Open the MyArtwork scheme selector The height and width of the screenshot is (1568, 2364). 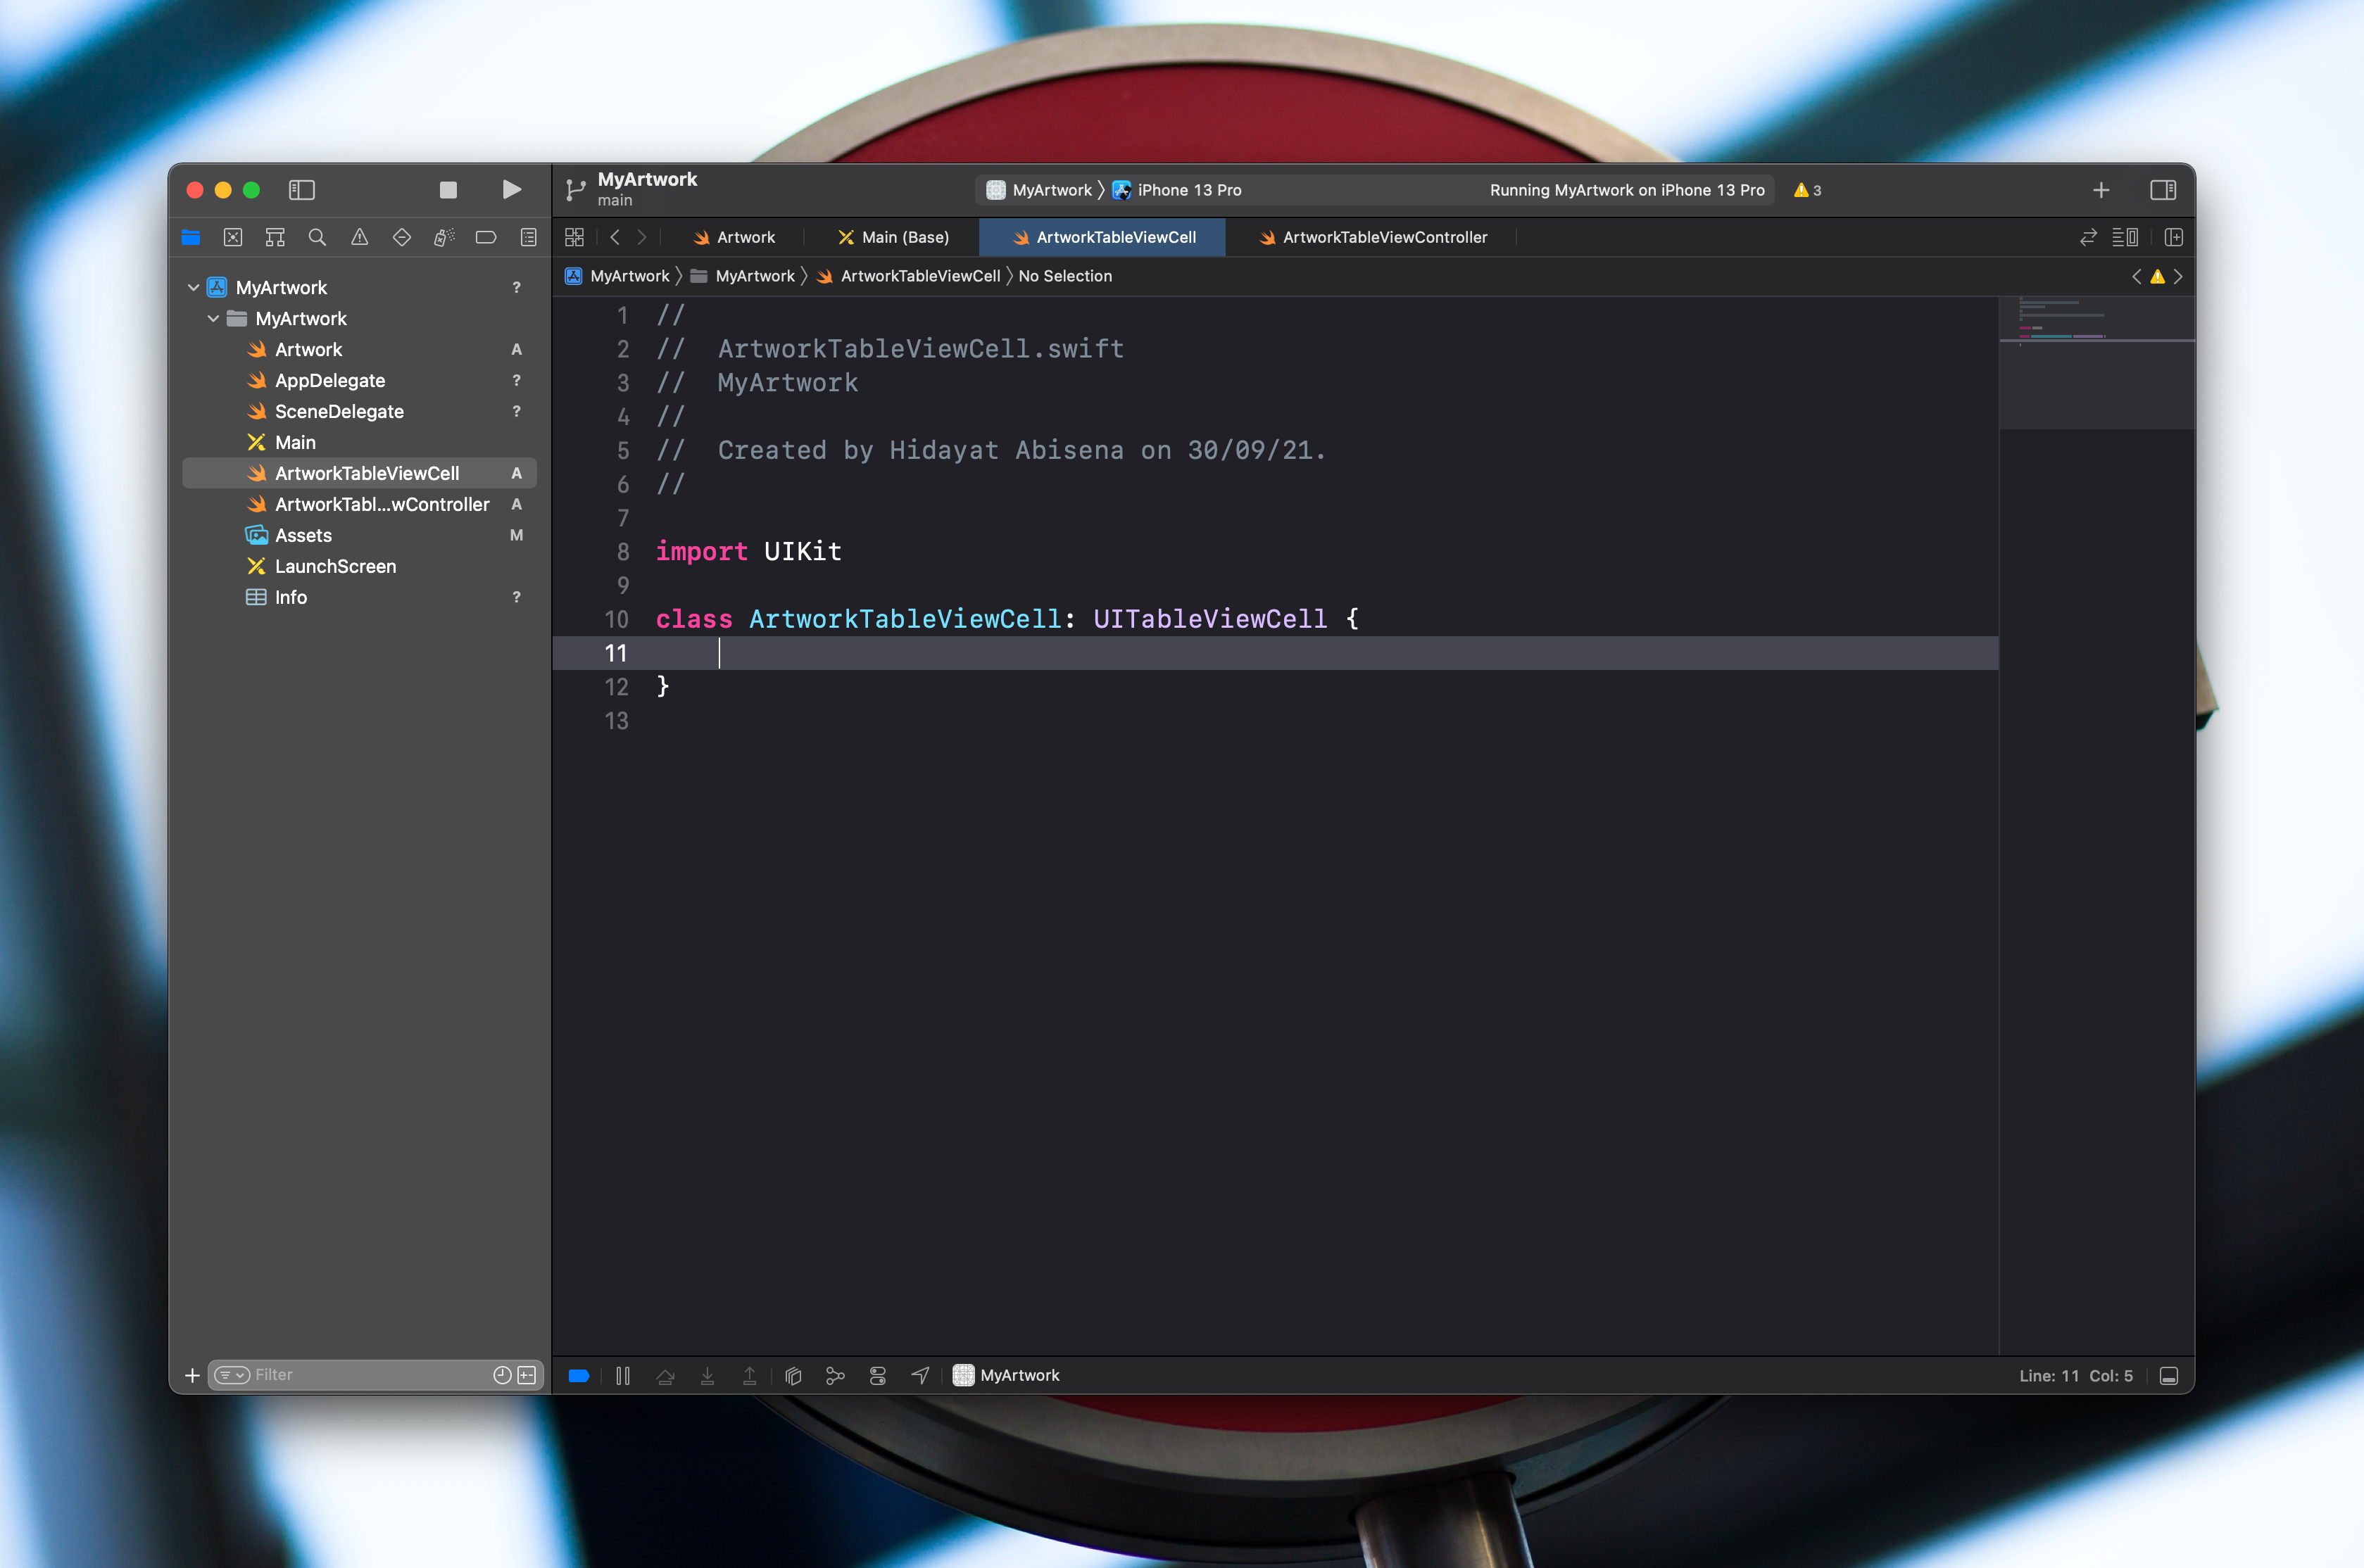(1040, 190)
